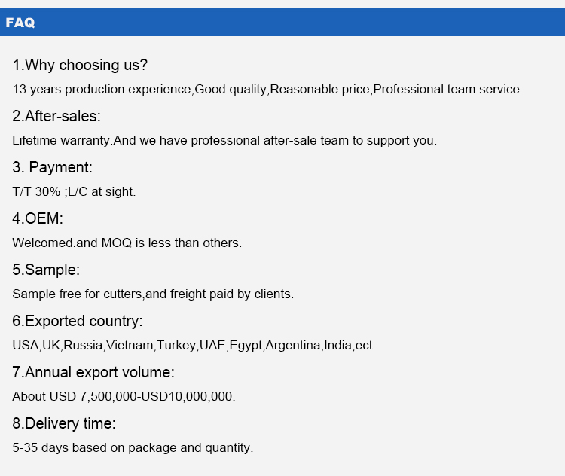Select the "6.Exported country:" question heading
This screenshot has height=476, width=565.
click(x=77, y=321)
